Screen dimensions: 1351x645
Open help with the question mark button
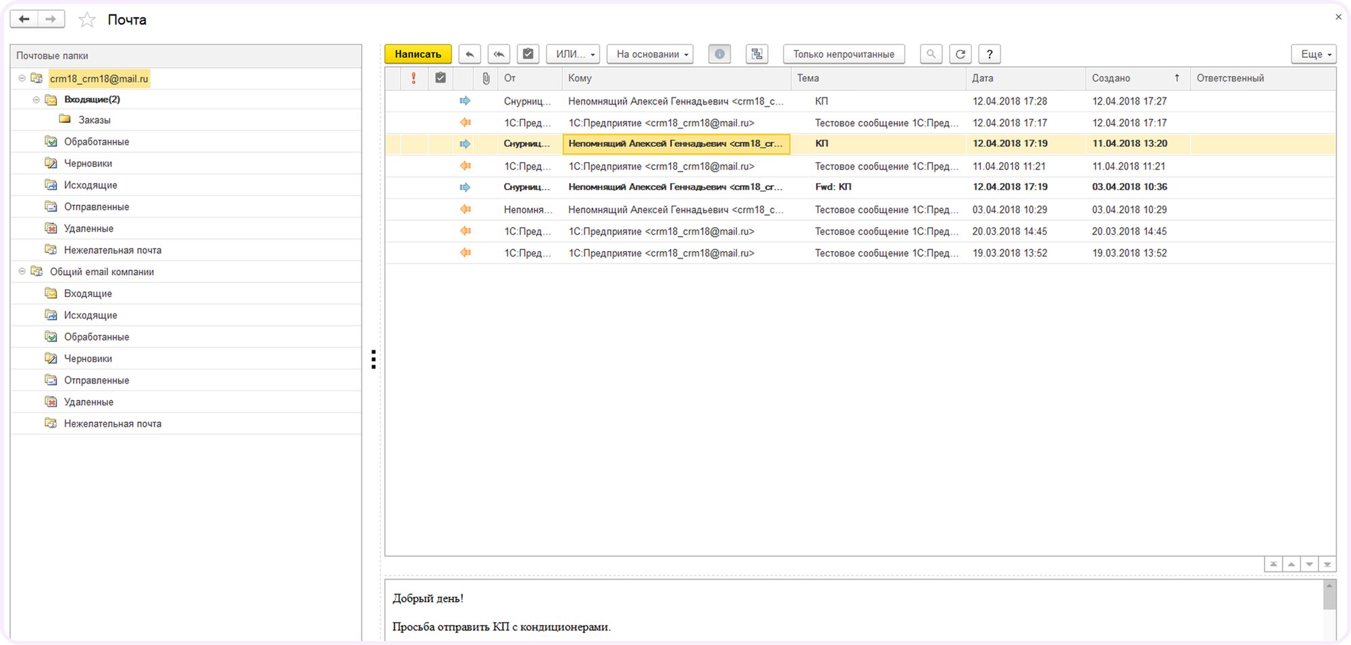pyautogui.click(x=990, y=54)
